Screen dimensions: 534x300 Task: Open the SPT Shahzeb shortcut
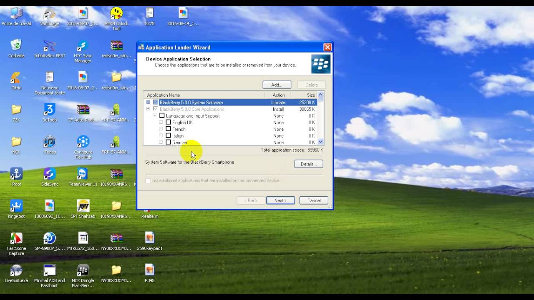83,209
